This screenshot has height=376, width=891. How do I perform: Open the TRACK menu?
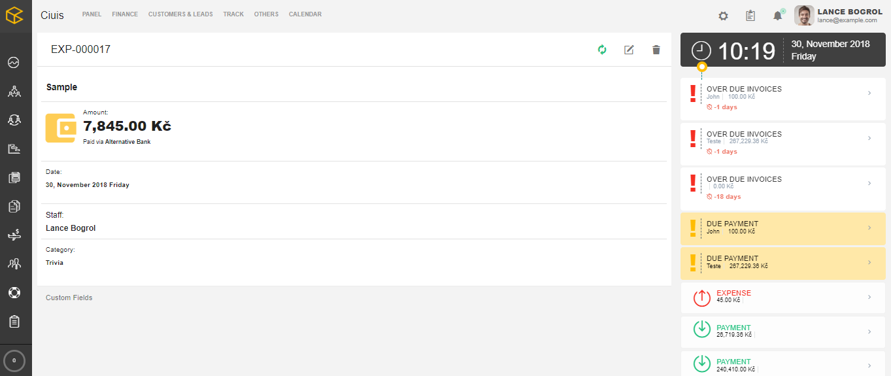(233, 14)
